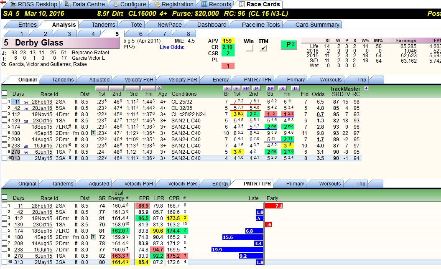
Task: Click the small U header button
Action: pos(295,88)
